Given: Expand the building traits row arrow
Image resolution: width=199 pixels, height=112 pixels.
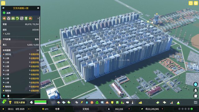Looking at the screenshot, I should pos(38,18).
